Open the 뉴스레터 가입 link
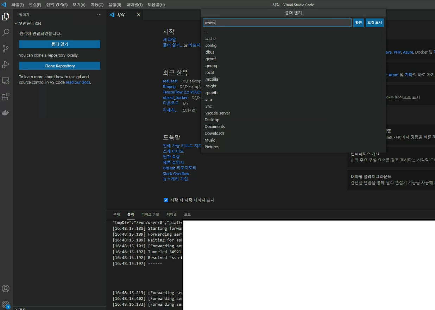435x310 pixels. click(175, 179)
